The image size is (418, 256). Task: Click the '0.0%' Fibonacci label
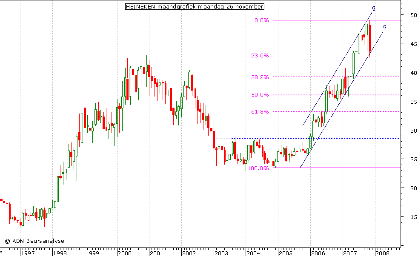tap(261, 20)
